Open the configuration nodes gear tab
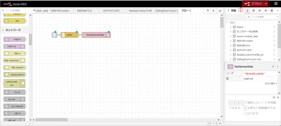Screen dimensions: 281x126 (266, 11)
